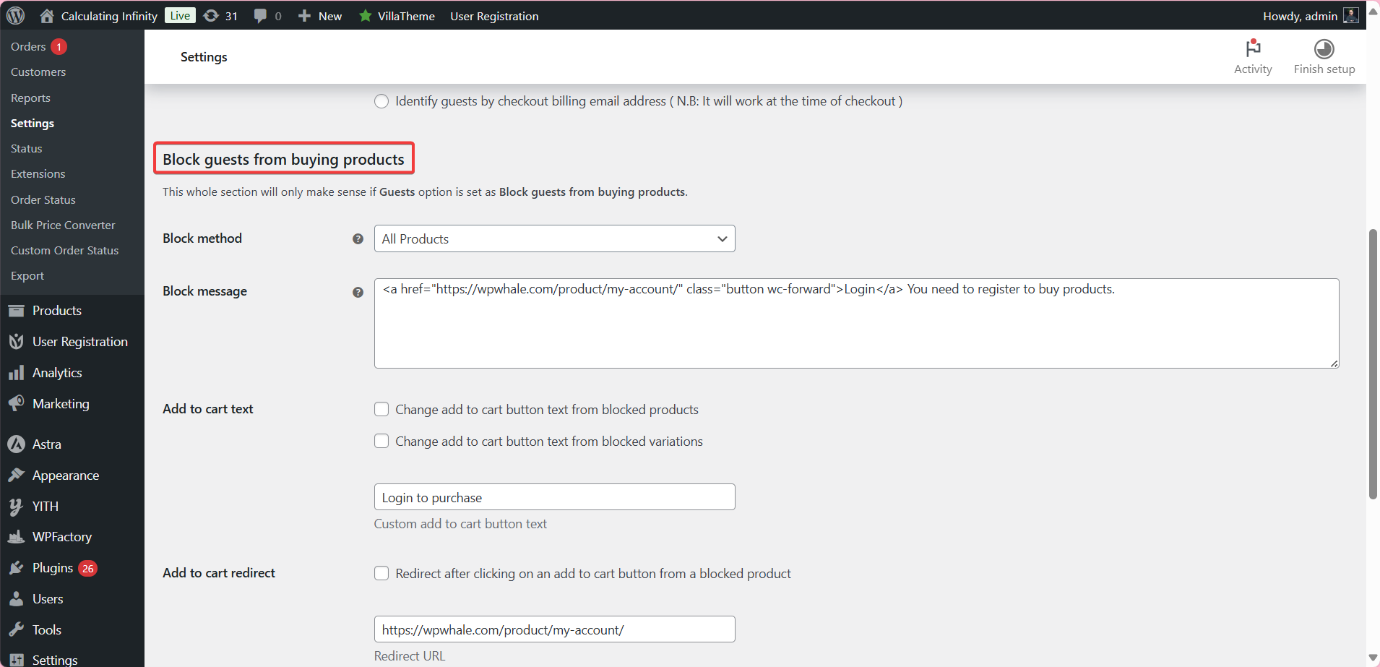Click the page vertical scrollbar thumb
Viewport: 1380px width, 667px height.
(1373, 364)
